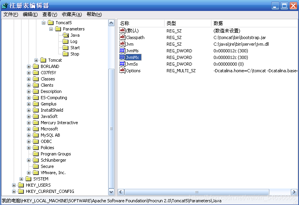Open the 帮助(H) menu
The image size is (299, 205).
coord(94,14)
